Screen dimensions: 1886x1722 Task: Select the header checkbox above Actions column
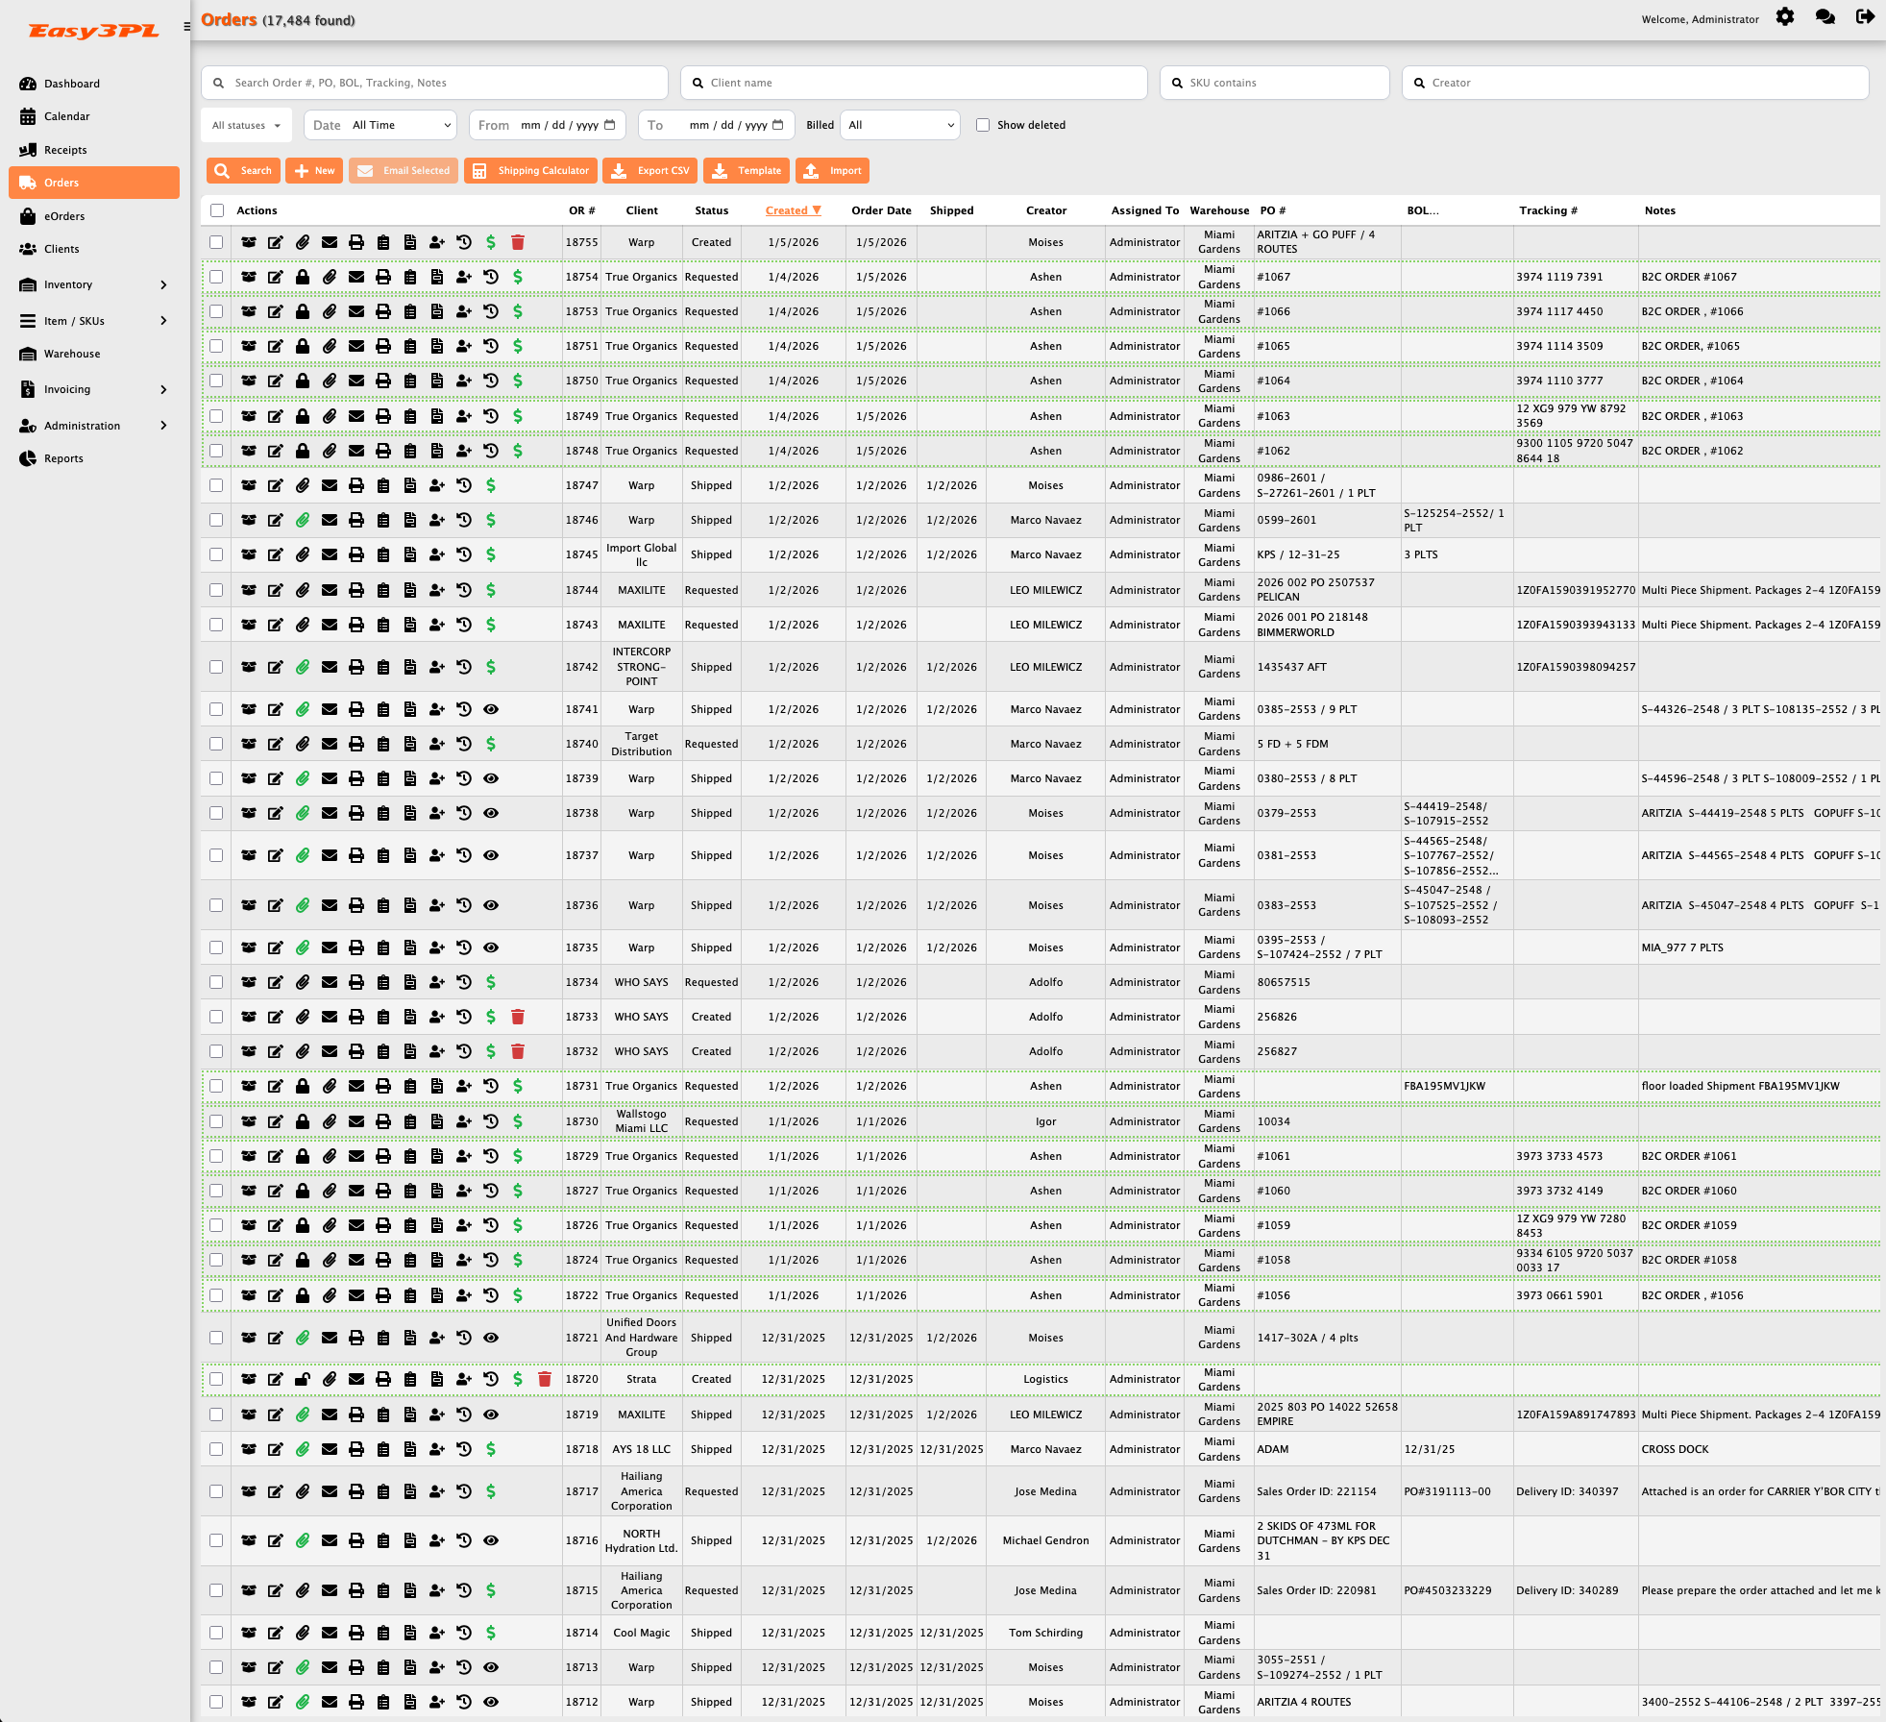click(x=216, y=210)
